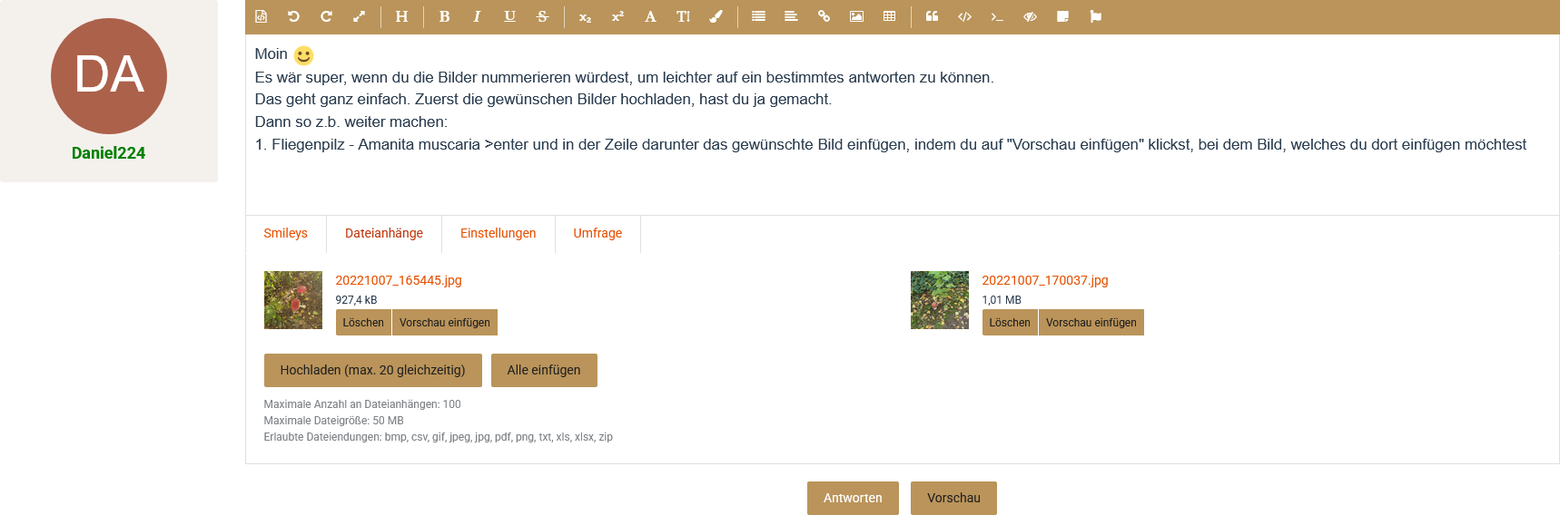Image resolution: width=1560 pixels, height=515 pixels.
Task: Switch to the Smileys tab
Action: (285, 233)
